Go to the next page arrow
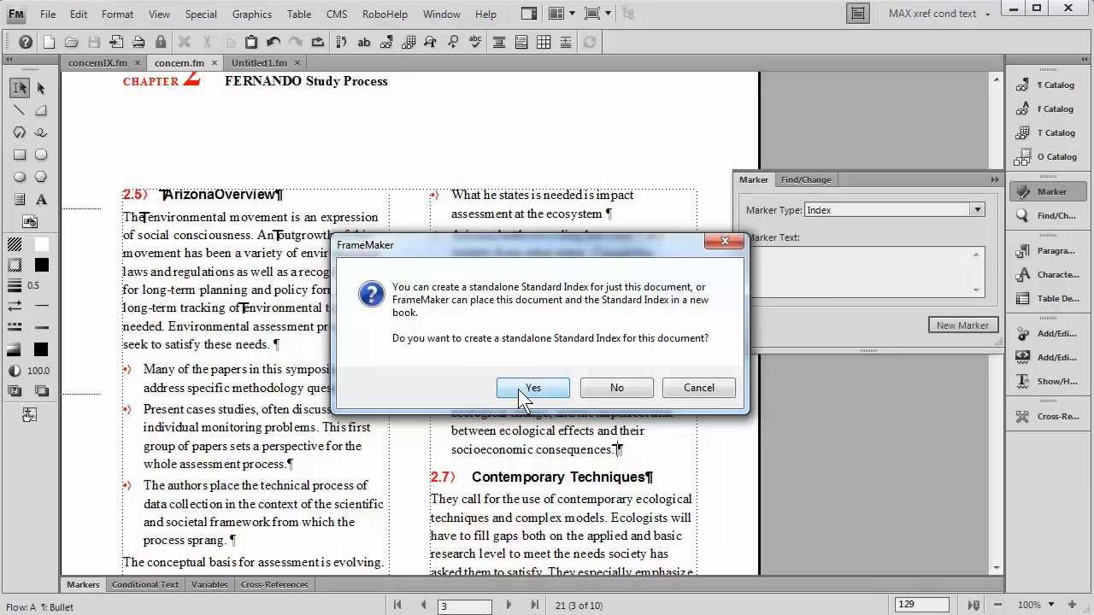The width and height of the screenshot is (1094, 615). tap(509, 605)
